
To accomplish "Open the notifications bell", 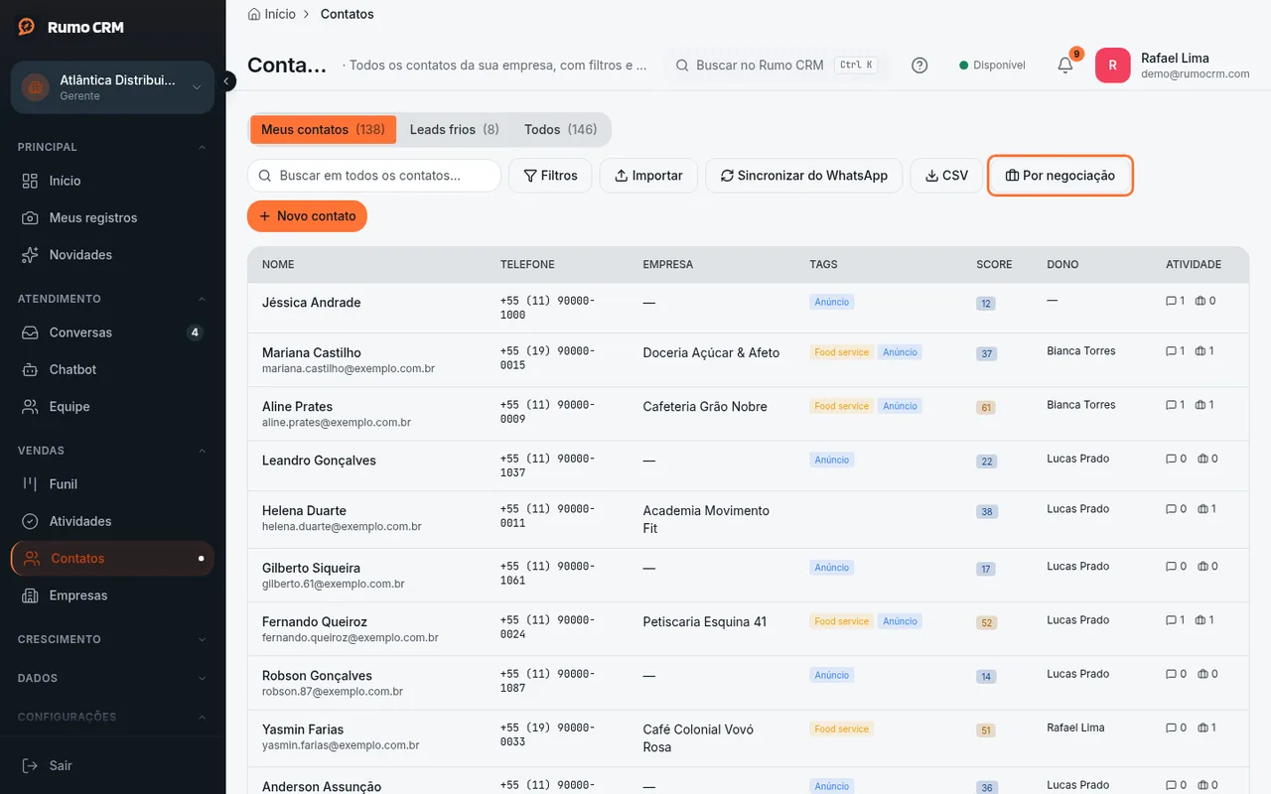I will (x=1064, y=66).
